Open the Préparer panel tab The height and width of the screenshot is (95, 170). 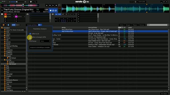tap(135, 25)
